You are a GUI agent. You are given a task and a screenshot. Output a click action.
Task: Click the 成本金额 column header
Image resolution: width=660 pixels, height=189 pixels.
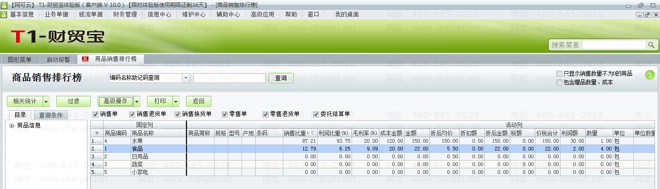(x=391, y=133)
